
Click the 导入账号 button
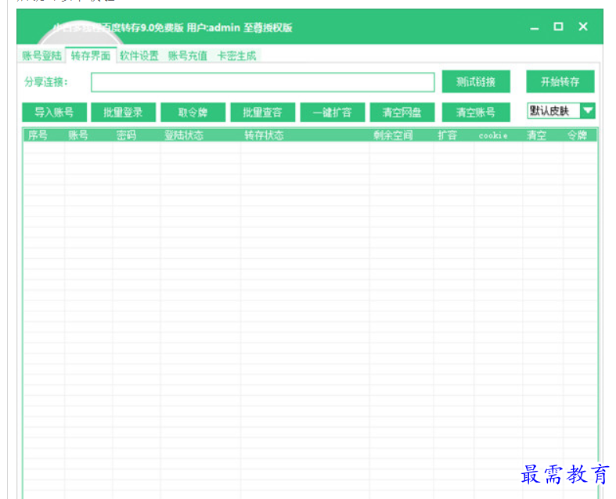point(54,113)
